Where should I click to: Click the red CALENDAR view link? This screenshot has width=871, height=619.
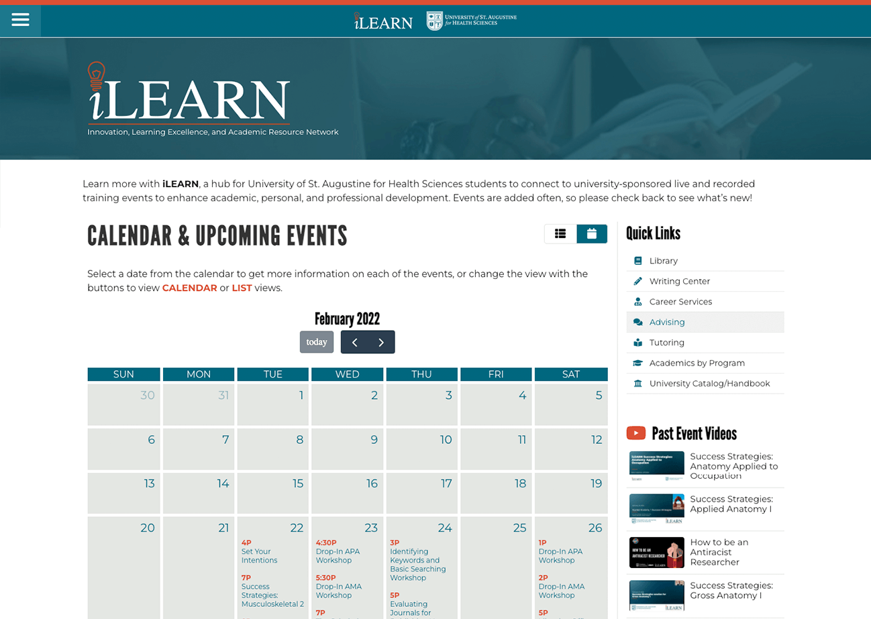(190, 288)
